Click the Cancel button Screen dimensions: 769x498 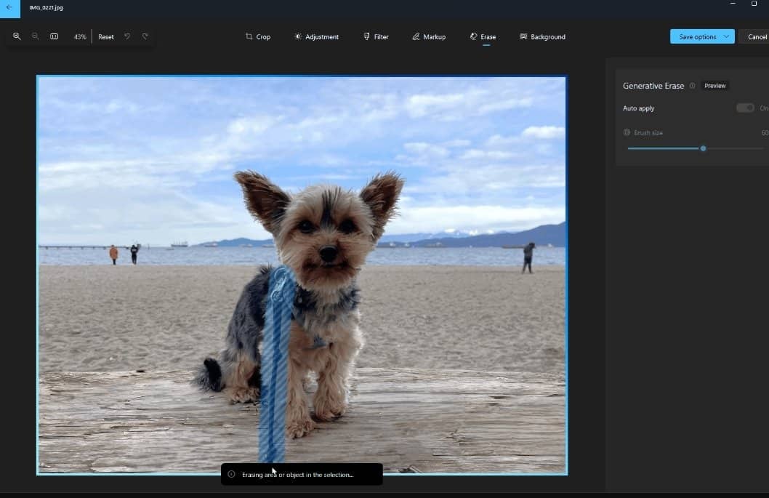(757, 37)
